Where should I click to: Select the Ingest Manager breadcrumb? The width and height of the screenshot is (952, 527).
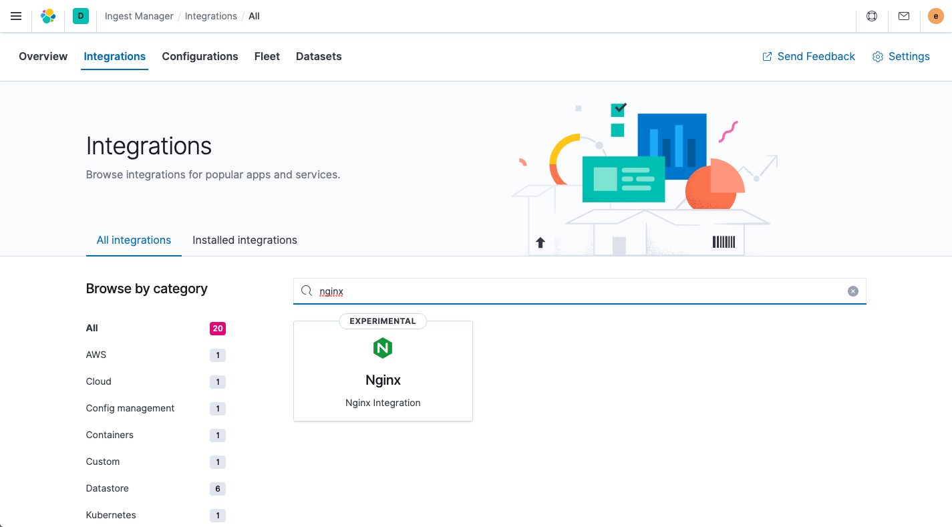[x=138, y=15]
